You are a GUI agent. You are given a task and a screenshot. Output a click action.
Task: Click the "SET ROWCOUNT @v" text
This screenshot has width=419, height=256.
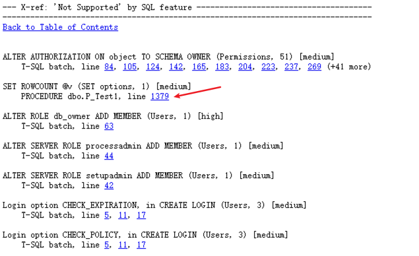pyautogui.click(x=38, y=86)
